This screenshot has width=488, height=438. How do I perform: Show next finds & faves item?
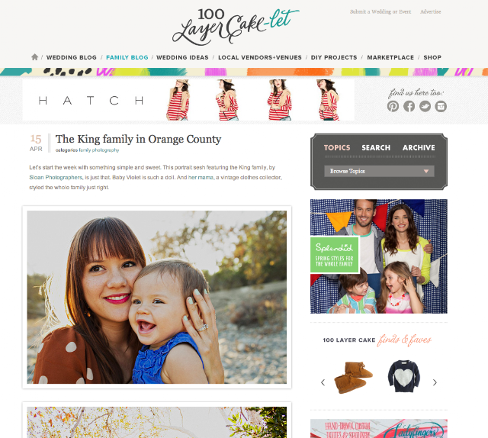[435, 382]
